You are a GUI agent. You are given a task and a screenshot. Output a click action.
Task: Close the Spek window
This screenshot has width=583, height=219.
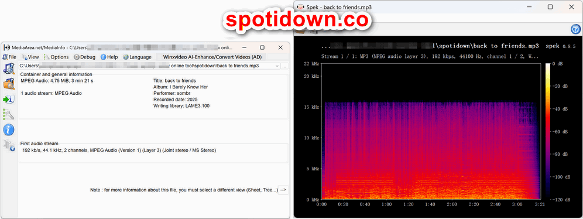point(571,7)
